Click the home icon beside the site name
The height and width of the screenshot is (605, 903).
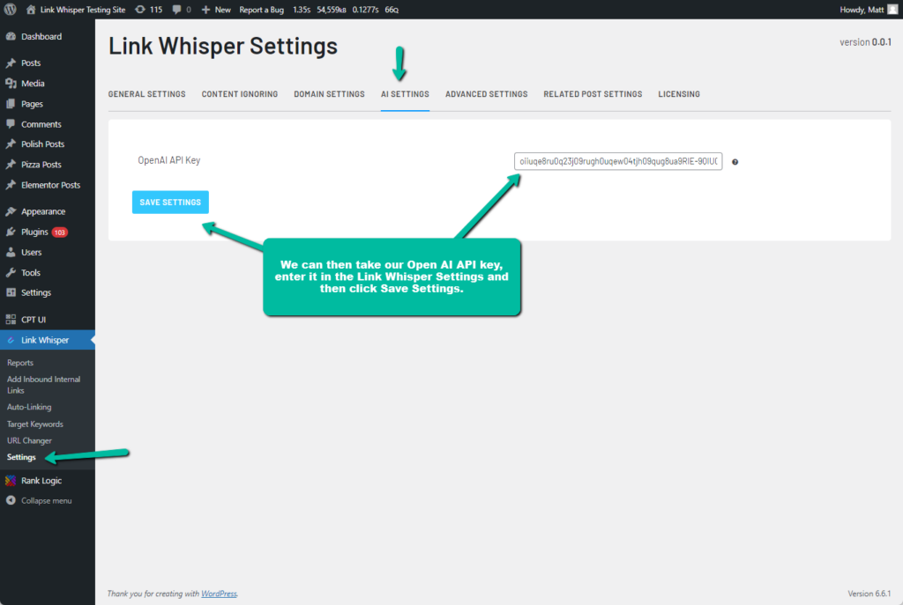[x=31, y=9]
